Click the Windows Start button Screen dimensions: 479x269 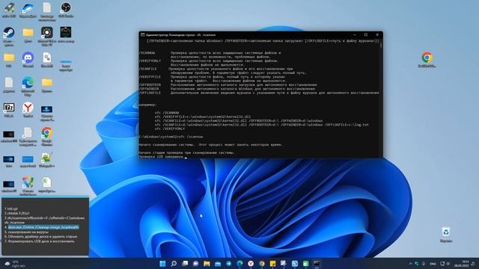pyautogui.click(x=162, y=264)
